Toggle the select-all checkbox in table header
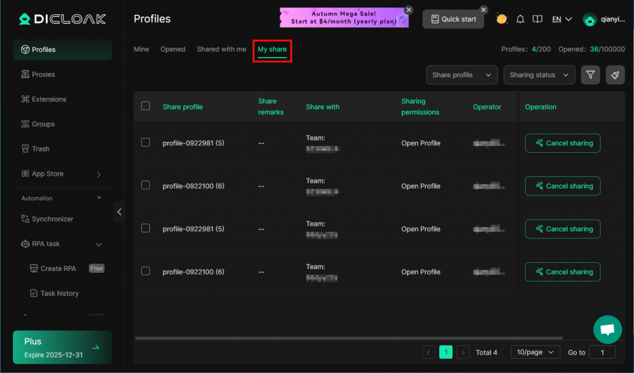The image size is (634, 373). pyautogui.click(x=145, y=106)
